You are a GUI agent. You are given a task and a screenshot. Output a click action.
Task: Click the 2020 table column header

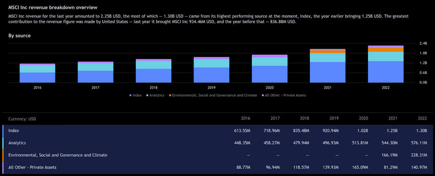[363, 118]
